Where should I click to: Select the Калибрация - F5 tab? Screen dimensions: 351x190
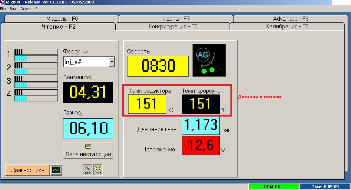(x=287, y=27)
